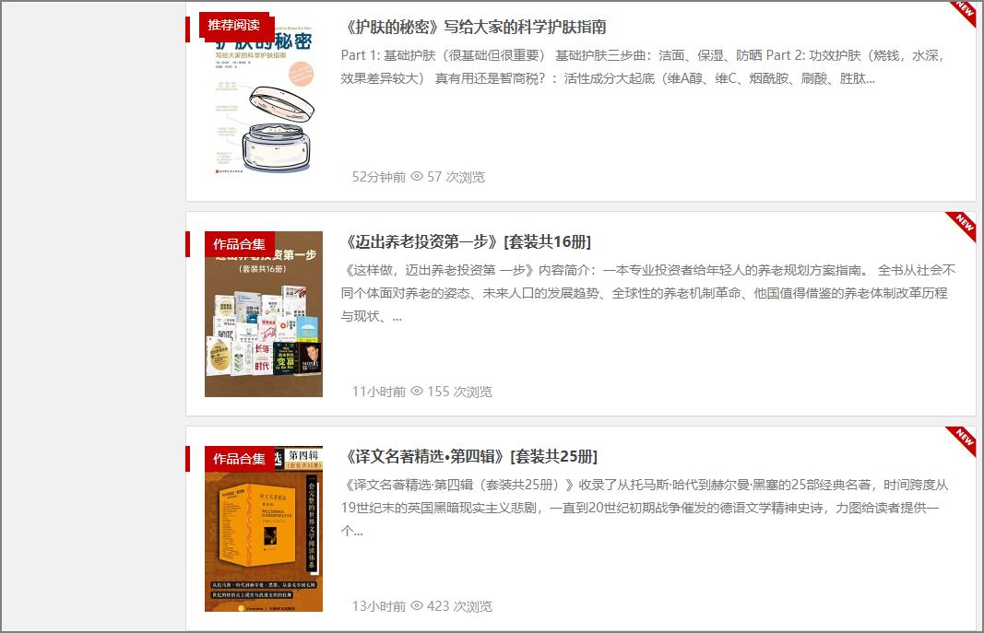
Task: Click the NEW ribbon on 护肤的秘密 card
Action: [964, 11]
